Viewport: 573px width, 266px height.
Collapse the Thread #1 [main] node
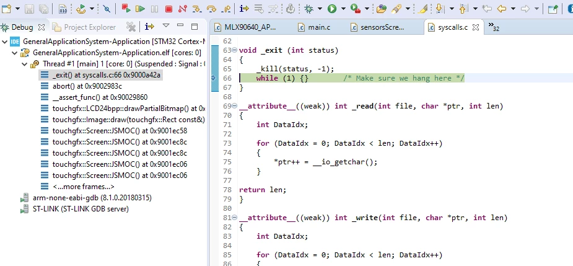pos(25,64)
